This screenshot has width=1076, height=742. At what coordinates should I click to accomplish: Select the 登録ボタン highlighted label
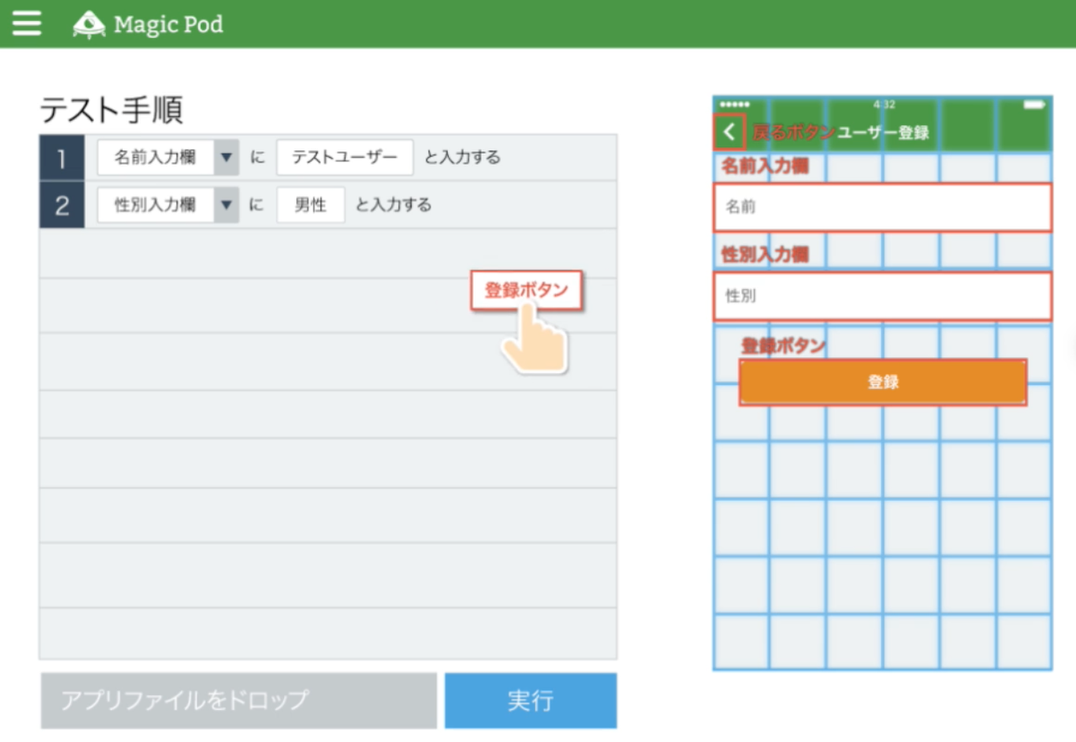coord(527,290)
